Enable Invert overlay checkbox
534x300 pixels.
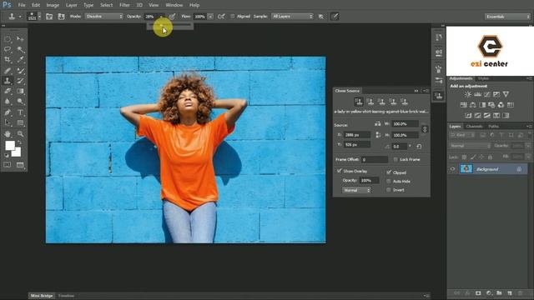389,190
